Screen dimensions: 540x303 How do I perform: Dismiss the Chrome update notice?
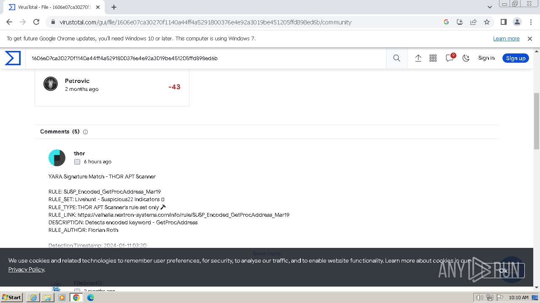[530, 38]
